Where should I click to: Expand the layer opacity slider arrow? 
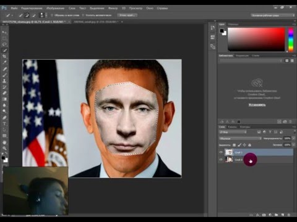[x=294, y=138]
